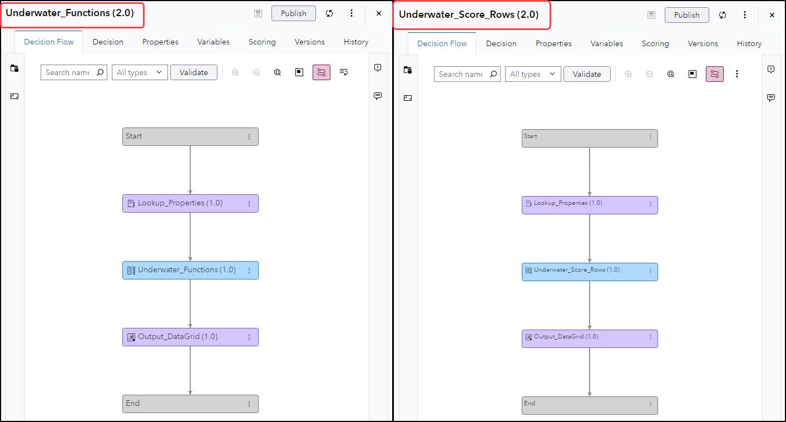Open the comments panel icon on the right edge
Viewport: 786px width, 422px height.
coord(378,96)
